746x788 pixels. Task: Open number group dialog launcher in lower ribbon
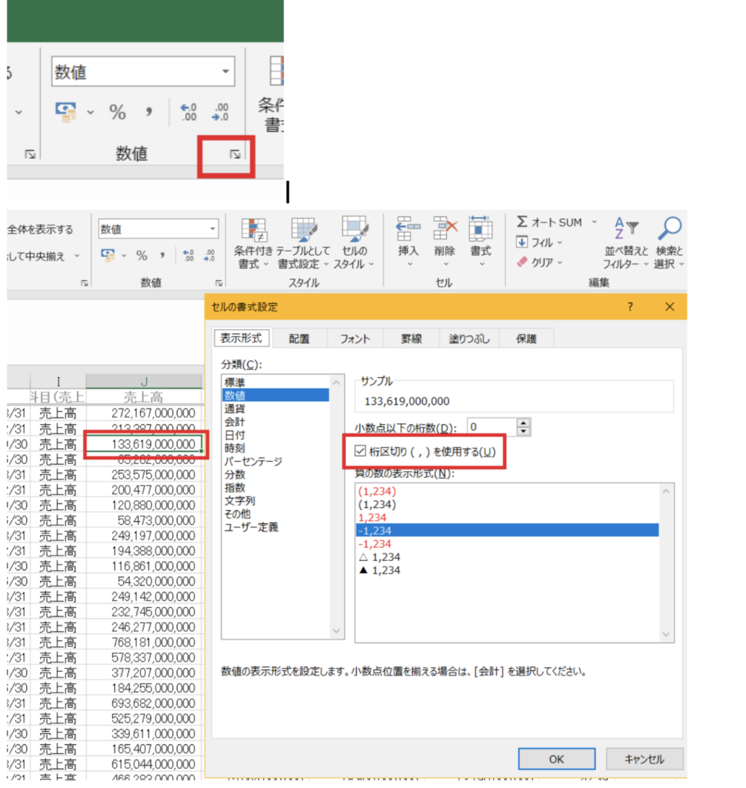[218, 283]
